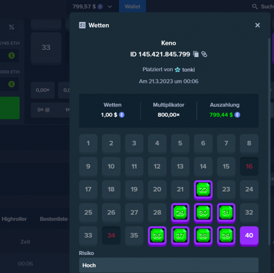Viewport: 274px width, 273px height.
Task: Click the red missed tile 16
Action: click(249, 167)
